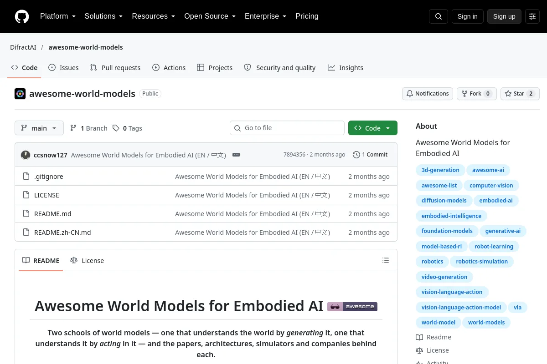Open the Actions tab
The height and width of the screenshot is (364, 547).
169,68
